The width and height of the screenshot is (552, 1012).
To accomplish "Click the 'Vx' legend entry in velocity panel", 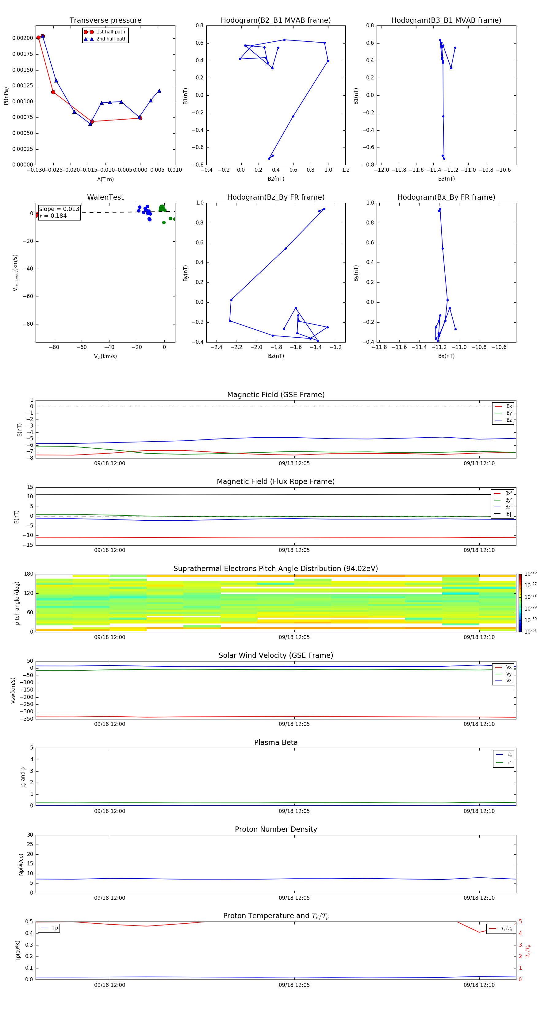I will [x=503, y=667].
